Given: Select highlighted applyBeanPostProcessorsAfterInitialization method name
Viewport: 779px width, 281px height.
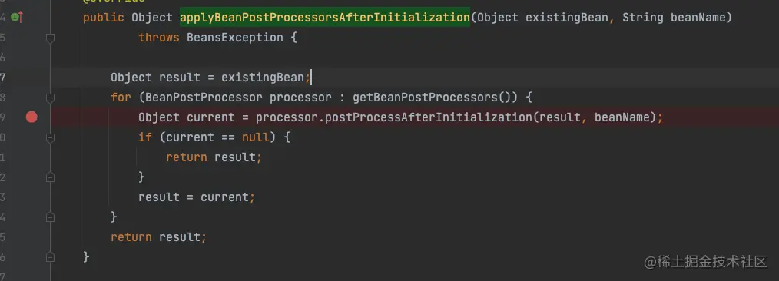Looking at the screenshot, I should click(x=324, y=18).
